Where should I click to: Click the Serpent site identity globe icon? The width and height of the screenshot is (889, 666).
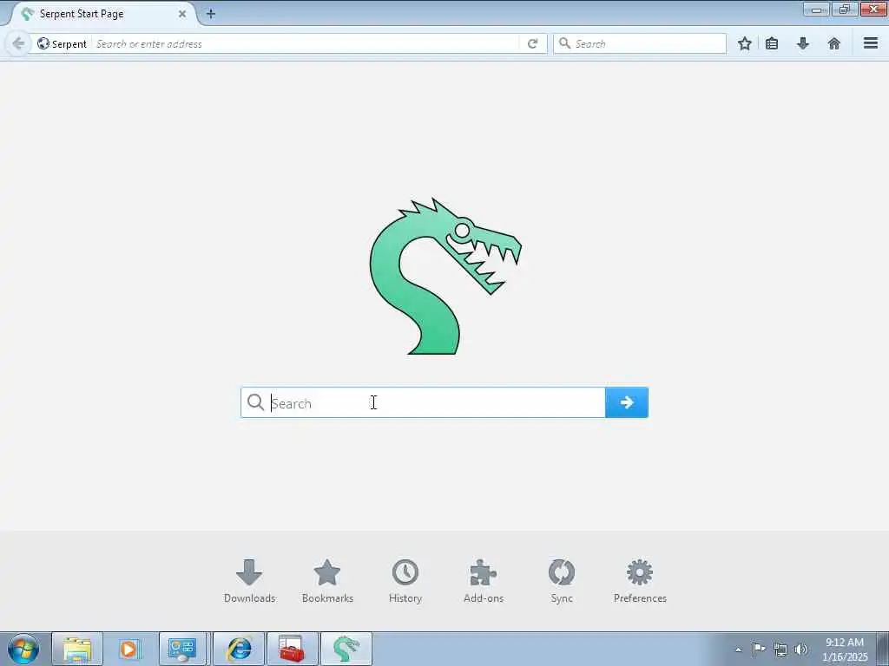tap(43, 43)
